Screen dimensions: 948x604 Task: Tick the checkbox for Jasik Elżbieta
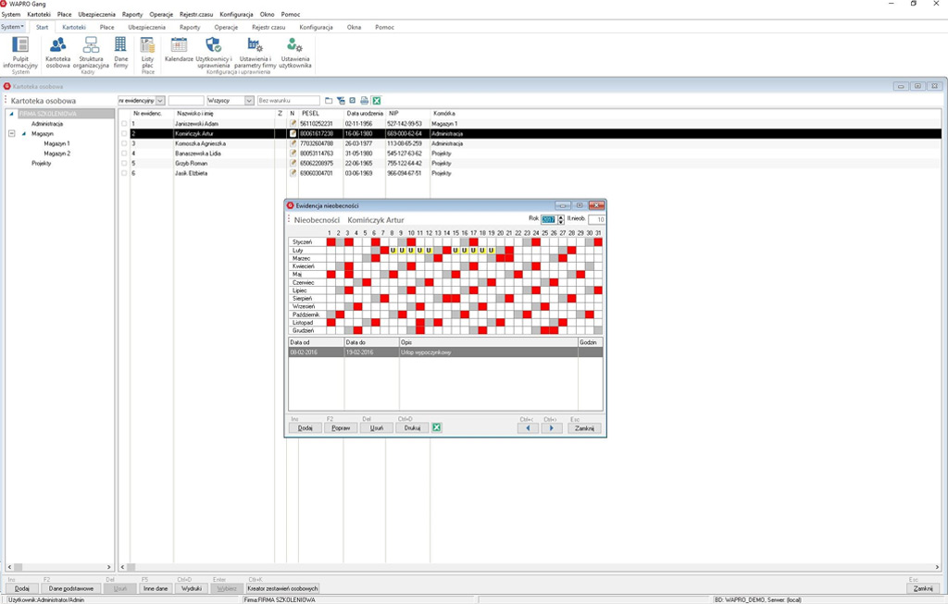pyautogui.click(x=124, y=173)
